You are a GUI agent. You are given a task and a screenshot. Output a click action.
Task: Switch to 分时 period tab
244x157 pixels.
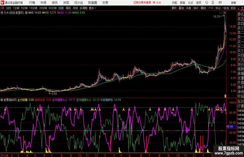pos(8,8)
